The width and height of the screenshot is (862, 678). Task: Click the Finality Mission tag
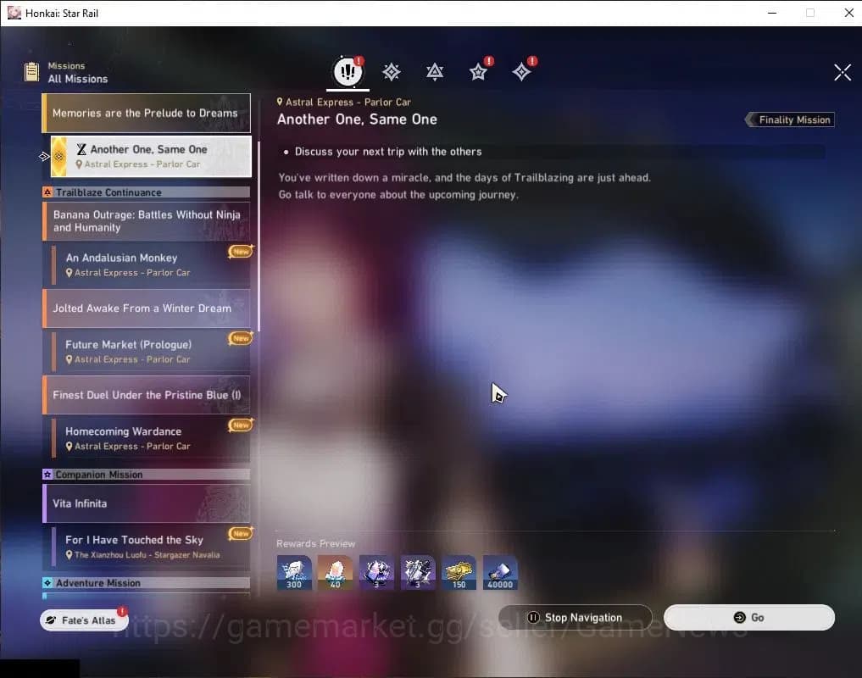click(x=789, y=119)
